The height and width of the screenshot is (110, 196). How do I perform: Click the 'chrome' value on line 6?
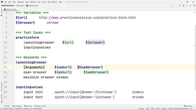click(52, 23)
